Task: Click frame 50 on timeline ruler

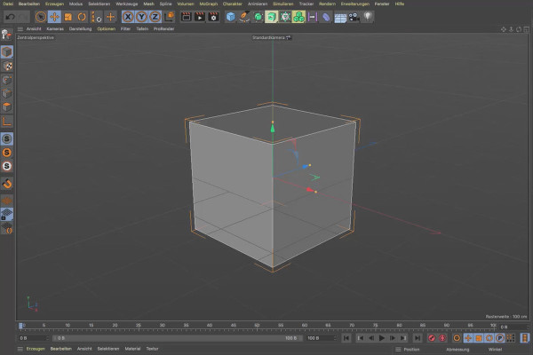Action: pos(257,327)
